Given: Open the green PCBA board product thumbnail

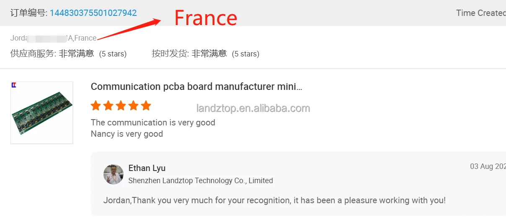Looking at the screenshot, I should [42, 113].
